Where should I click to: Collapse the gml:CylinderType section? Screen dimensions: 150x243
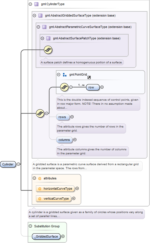click(31, 4)
